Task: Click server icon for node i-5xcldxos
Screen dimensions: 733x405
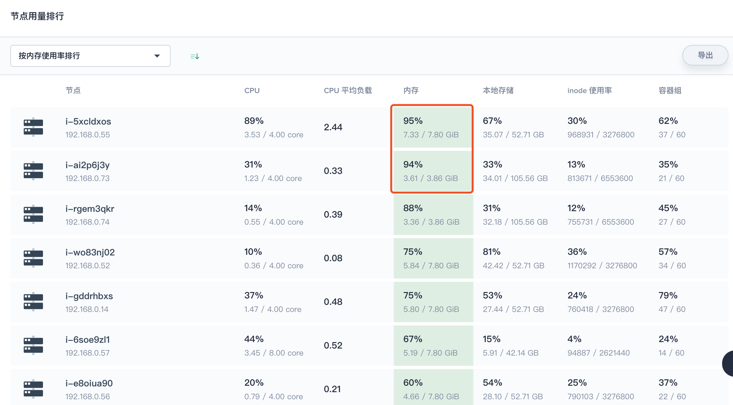Action: point(33,127)
